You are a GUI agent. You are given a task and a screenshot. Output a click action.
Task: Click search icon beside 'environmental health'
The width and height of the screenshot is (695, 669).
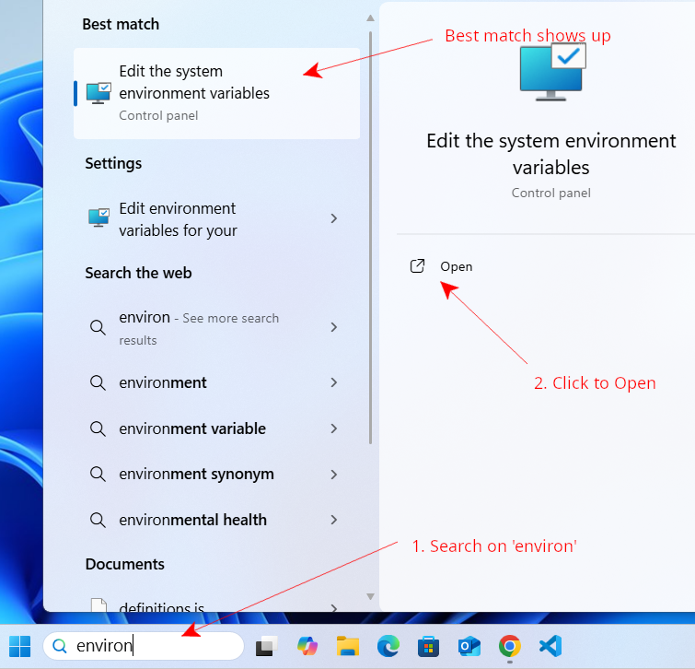pos(98,520)
